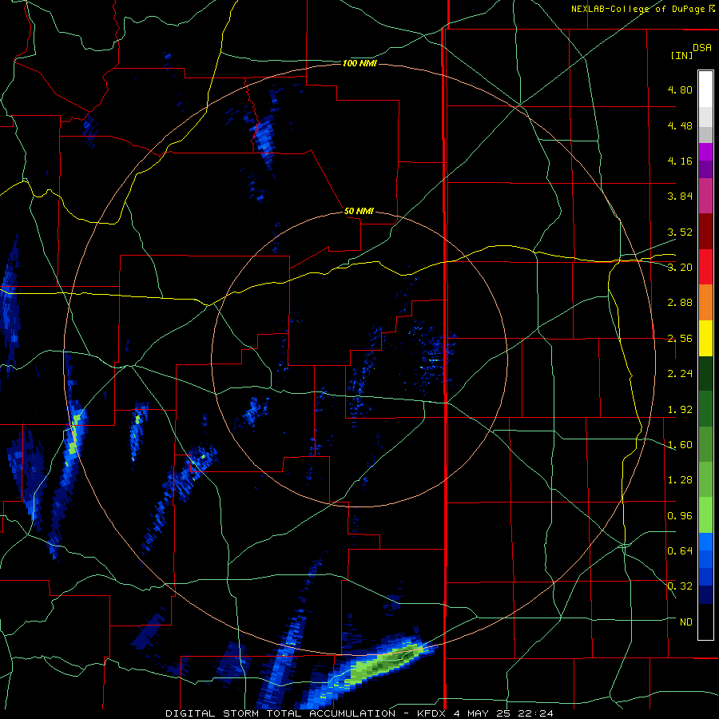Image resolution: width=719 pixels, height=719 pixels.
Task: Click the 0.96 legend value
Action: [x=680, y=516]
